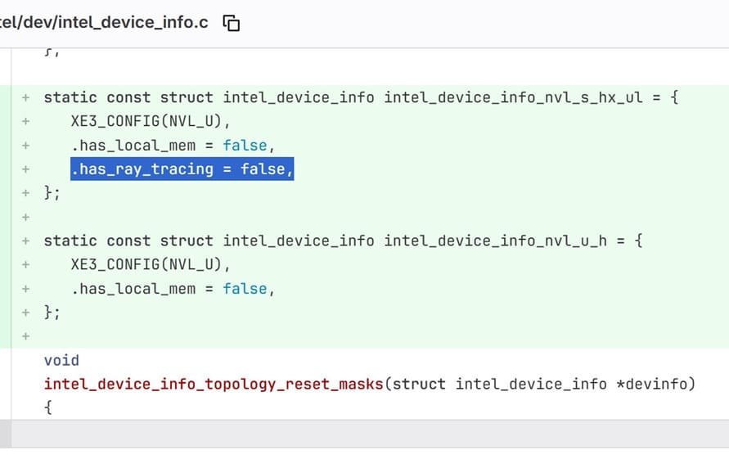Screen dimensions: 729x459
Task: Click the intel_device_info_topology_reset_masks function name
Action: pyautogui.click(x=214, y=384)
